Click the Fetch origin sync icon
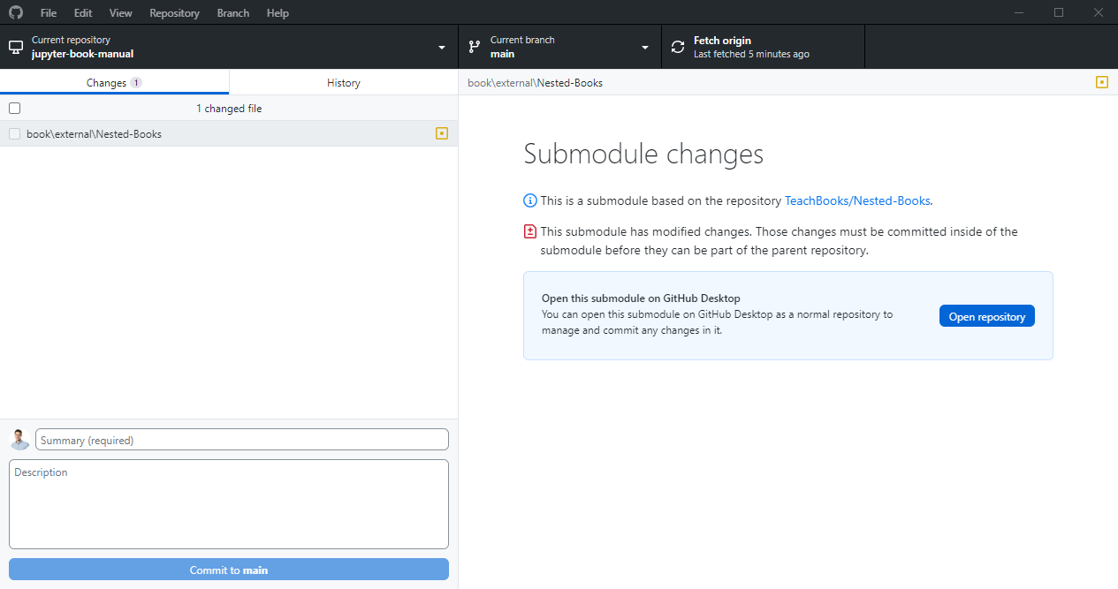1118x589 pixels. [678, 47]
